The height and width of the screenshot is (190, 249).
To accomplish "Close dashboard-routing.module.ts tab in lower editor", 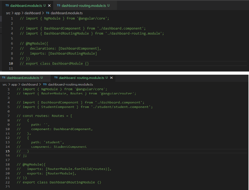I will [x=111, y=78].
